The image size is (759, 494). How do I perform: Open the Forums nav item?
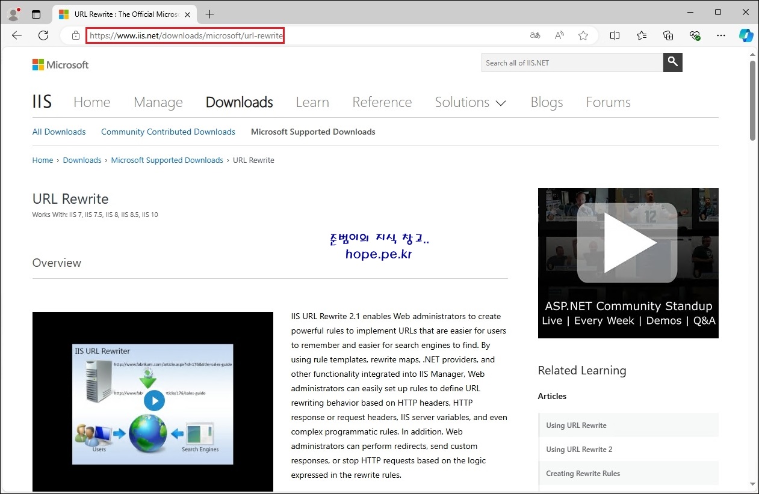609,102
